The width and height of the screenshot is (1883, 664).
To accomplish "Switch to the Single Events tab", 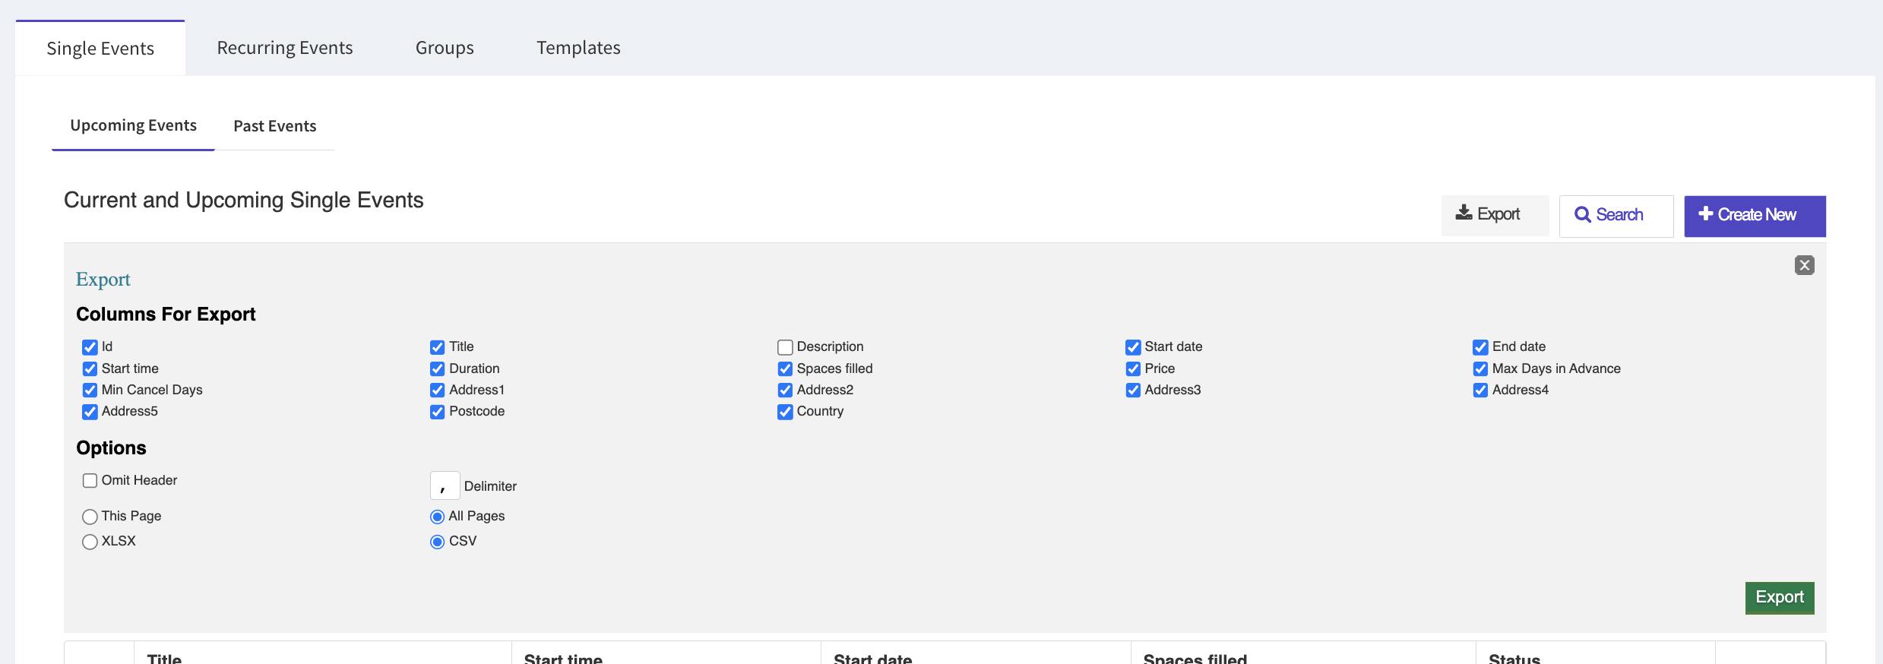I will tap(100, 49).
